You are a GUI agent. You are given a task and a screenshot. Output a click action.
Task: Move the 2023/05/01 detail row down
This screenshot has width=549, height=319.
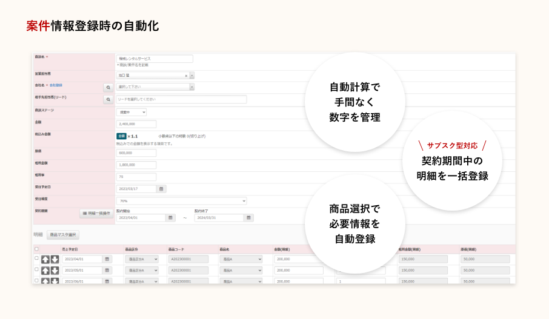[55, 270]
